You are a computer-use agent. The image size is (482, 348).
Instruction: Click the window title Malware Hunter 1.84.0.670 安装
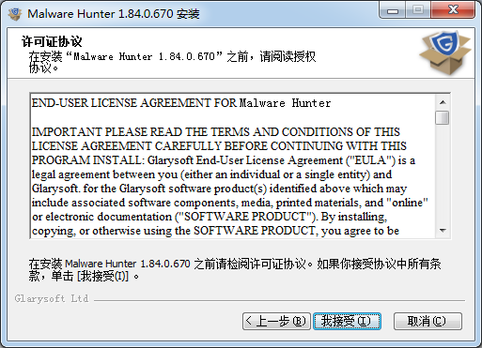114,14
